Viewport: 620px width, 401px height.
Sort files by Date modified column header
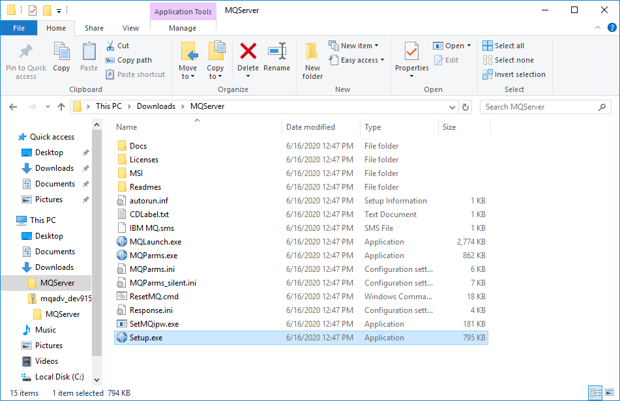click(x=321, y=127)
